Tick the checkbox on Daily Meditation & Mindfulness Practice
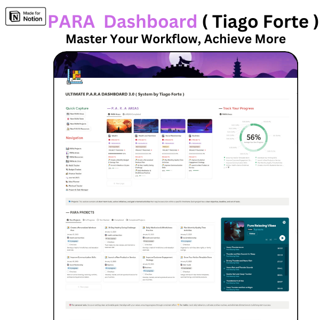This screenshot has width=320, height=320. point(143,244)
